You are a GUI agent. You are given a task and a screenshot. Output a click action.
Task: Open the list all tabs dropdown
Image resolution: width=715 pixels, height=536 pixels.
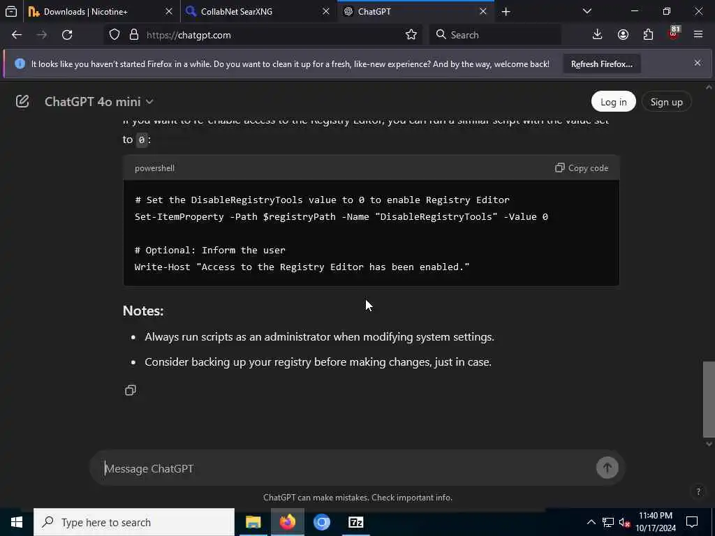[587, 11]
